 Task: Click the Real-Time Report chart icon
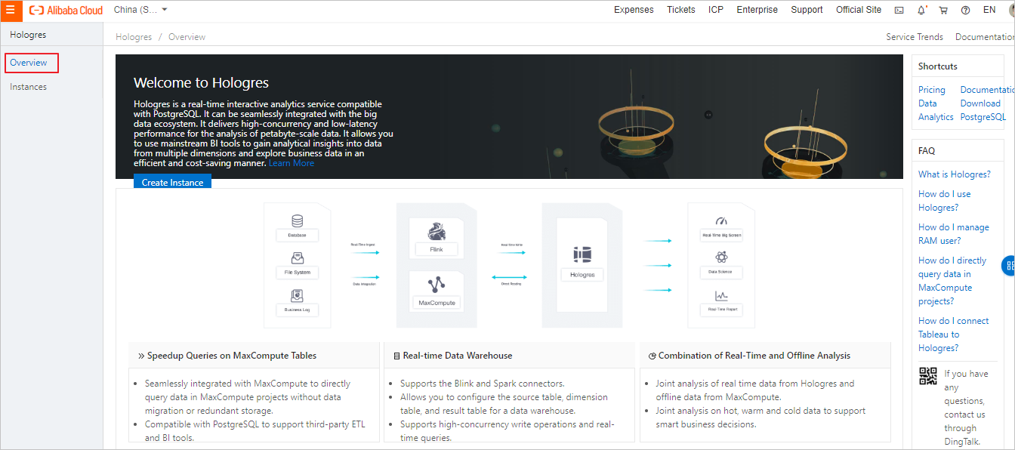click(x=721, y=296)
